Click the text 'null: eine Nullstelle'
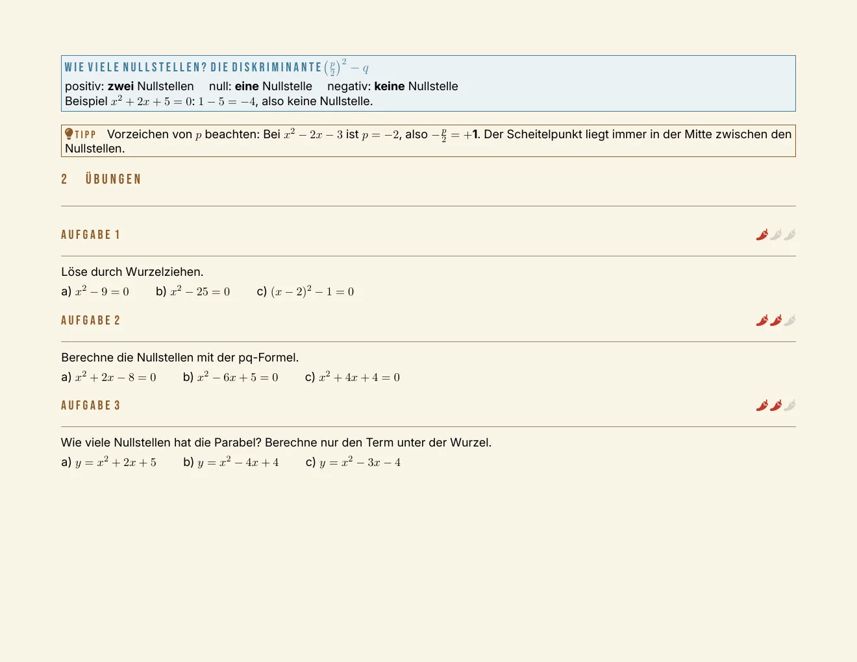 (260, 86)
